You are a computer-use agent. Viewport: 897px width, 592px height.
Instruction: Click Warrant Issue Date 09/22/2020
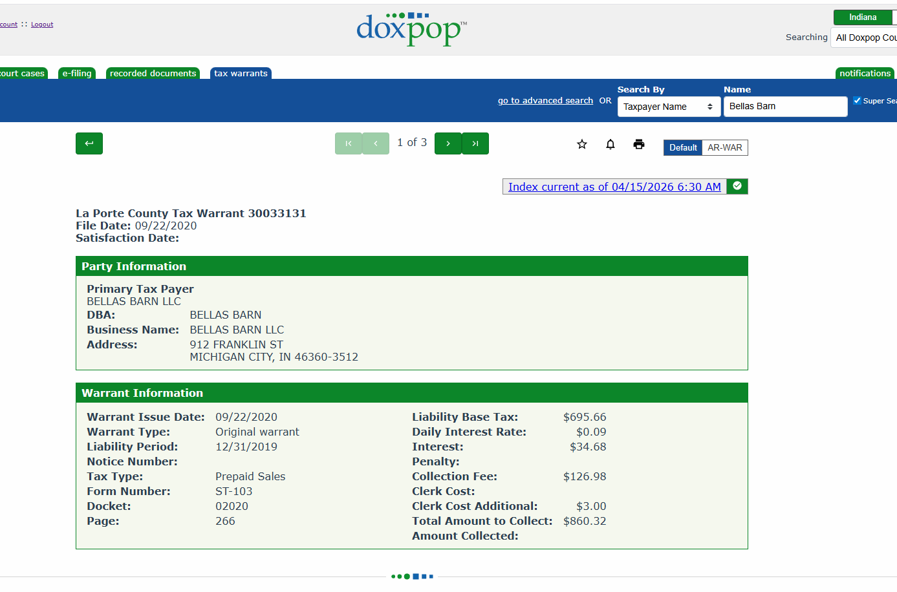(246, 417)
